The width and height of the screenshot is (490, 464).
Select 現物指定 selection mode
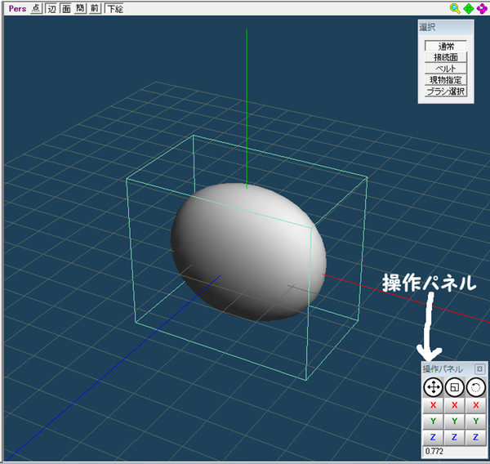[446, 80]
